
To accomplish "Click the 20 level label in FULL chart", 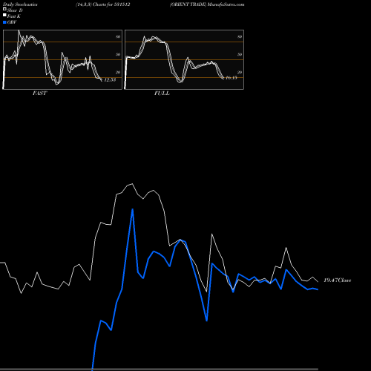I will (240, 72).
